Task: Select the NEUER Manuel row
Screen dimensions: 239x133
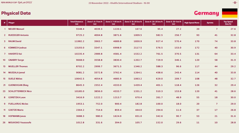Action: (119, 29)
